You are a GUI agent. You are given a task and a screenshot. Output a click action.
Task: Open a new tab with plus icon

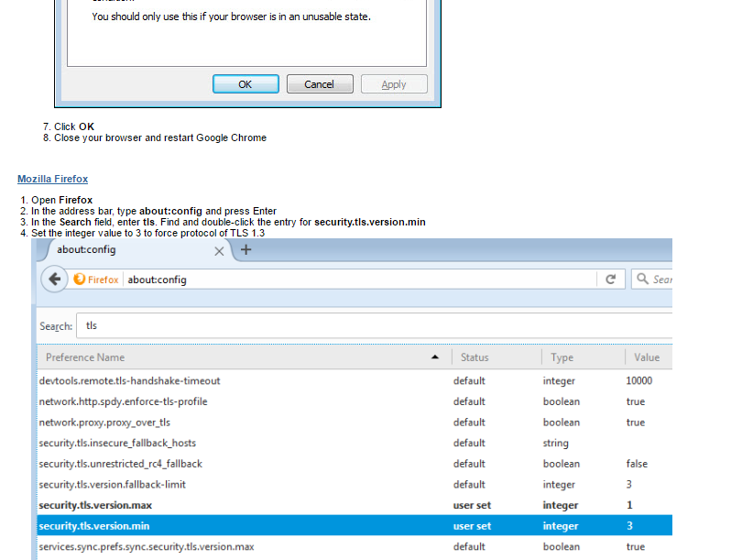246,250
